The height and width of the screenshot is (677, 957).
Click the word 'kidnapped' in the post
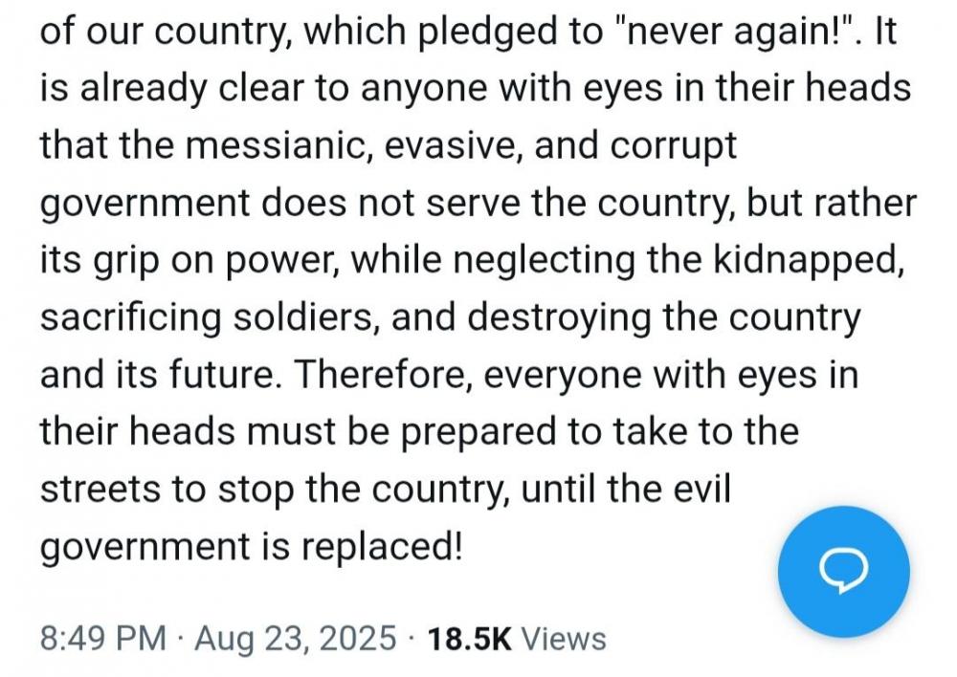(805, 259)
